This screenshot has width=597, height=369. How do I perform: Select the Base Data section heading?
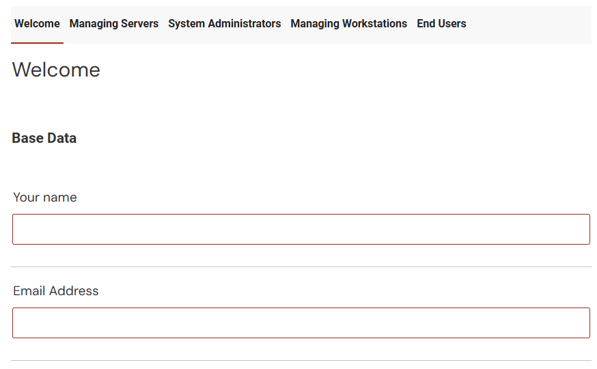pyautogui.click(x=44, y=138)
